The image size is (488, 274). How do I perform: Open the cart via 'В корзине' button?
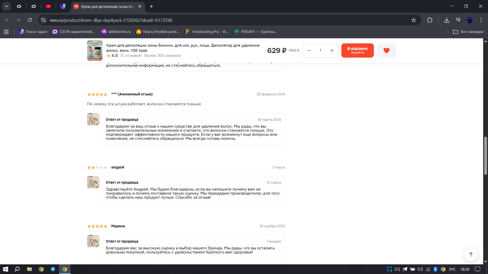357,50
